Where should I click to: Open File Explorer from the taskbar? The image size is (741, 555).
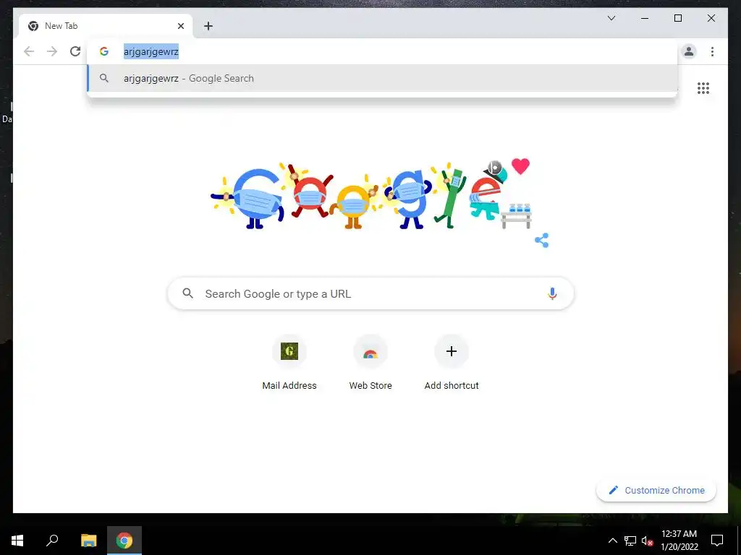88,541
